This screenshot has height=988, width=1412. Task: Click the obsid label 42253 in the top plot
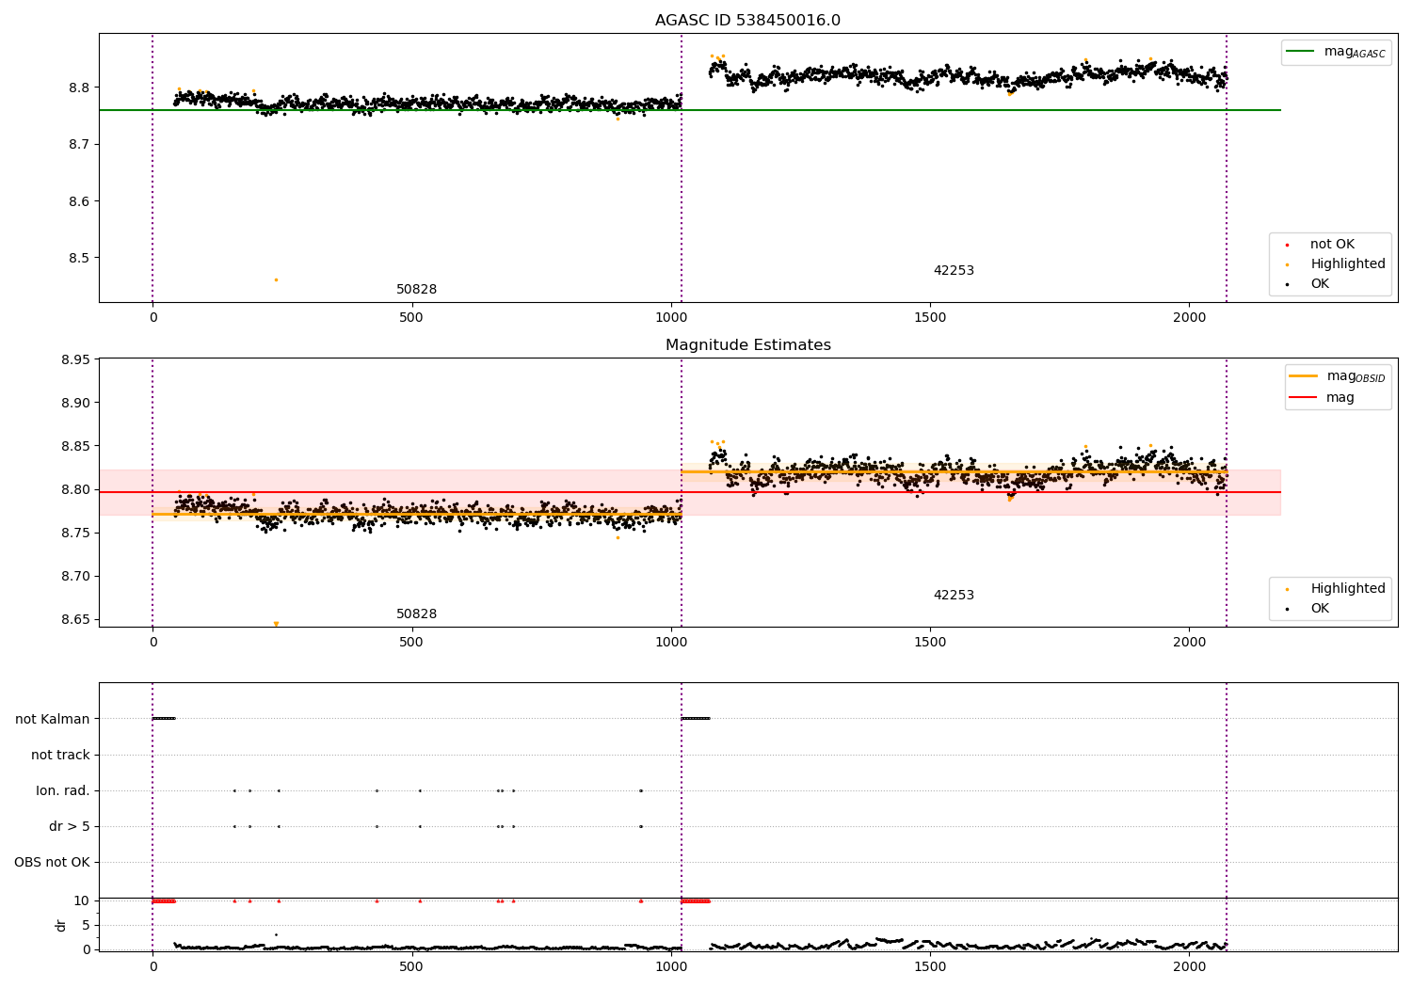pyautogui.click(x=954, y=271)
